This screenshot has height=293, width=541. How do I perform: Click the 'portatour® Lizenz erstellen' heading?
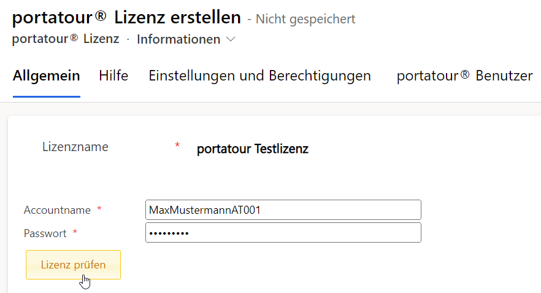pos(126,18)
